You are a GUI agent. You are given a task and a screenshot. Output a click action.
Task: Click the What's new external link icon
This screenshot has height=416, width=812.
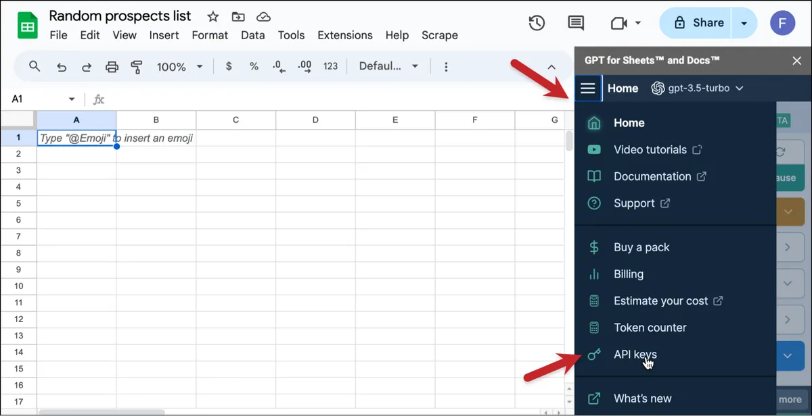click(x=594, y=398)
